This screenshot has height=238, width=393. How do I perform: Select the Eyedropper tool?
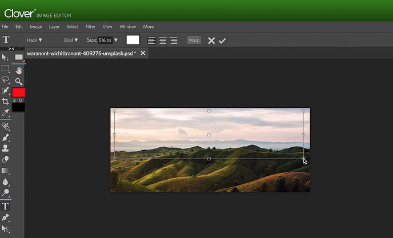tap(5, 112)
